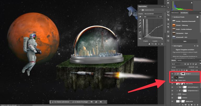Open the layer filter type Art dropdown
This screenshot has width=201, height=106.
pyautogui.click(x=176, y=64)
